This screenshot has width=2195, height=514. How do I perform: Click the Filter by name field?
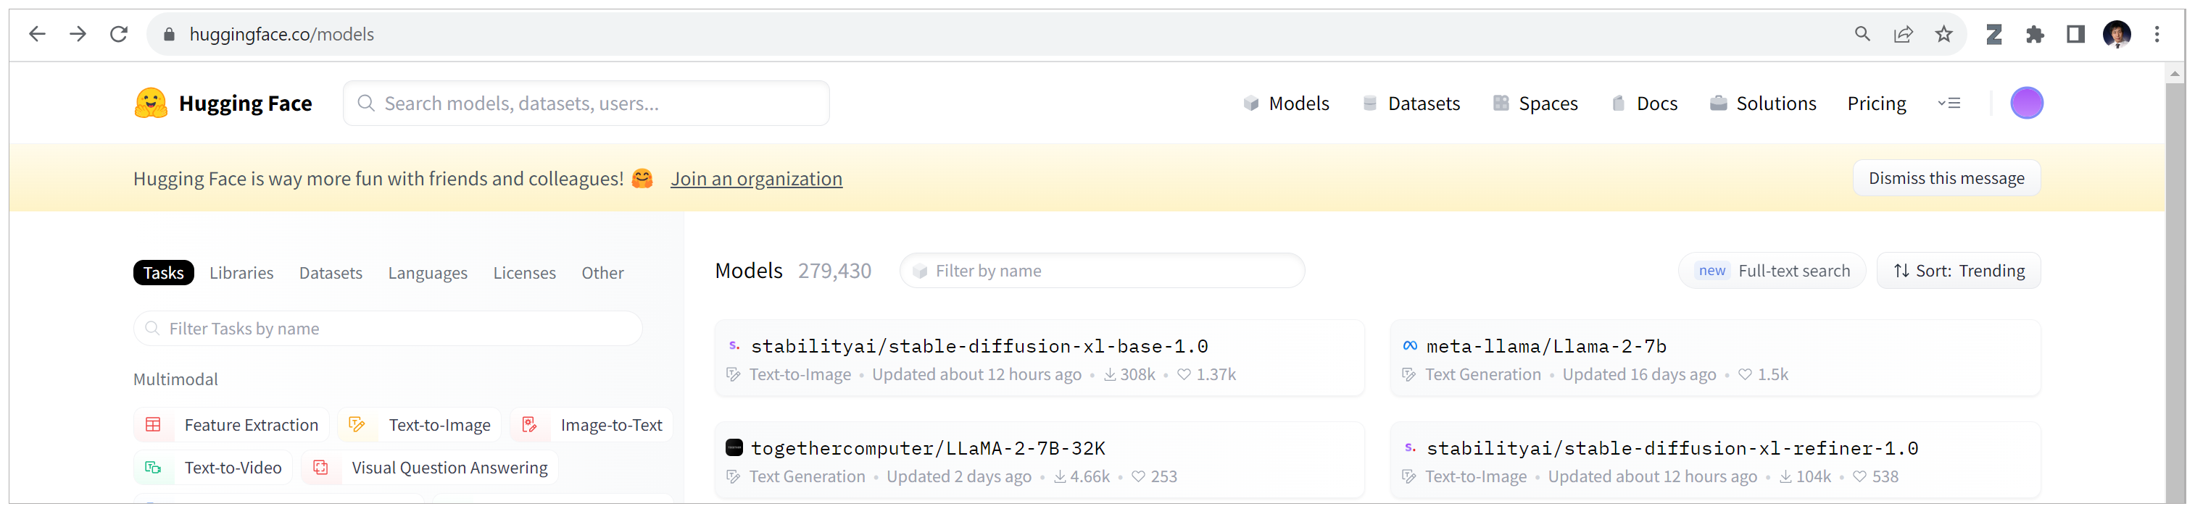pyautogui.click(x=1103, y=271)
